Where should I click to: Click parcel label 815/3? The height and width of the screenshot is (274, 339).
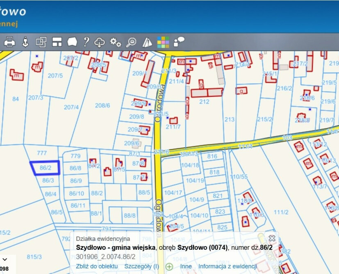tap(34, 257)
